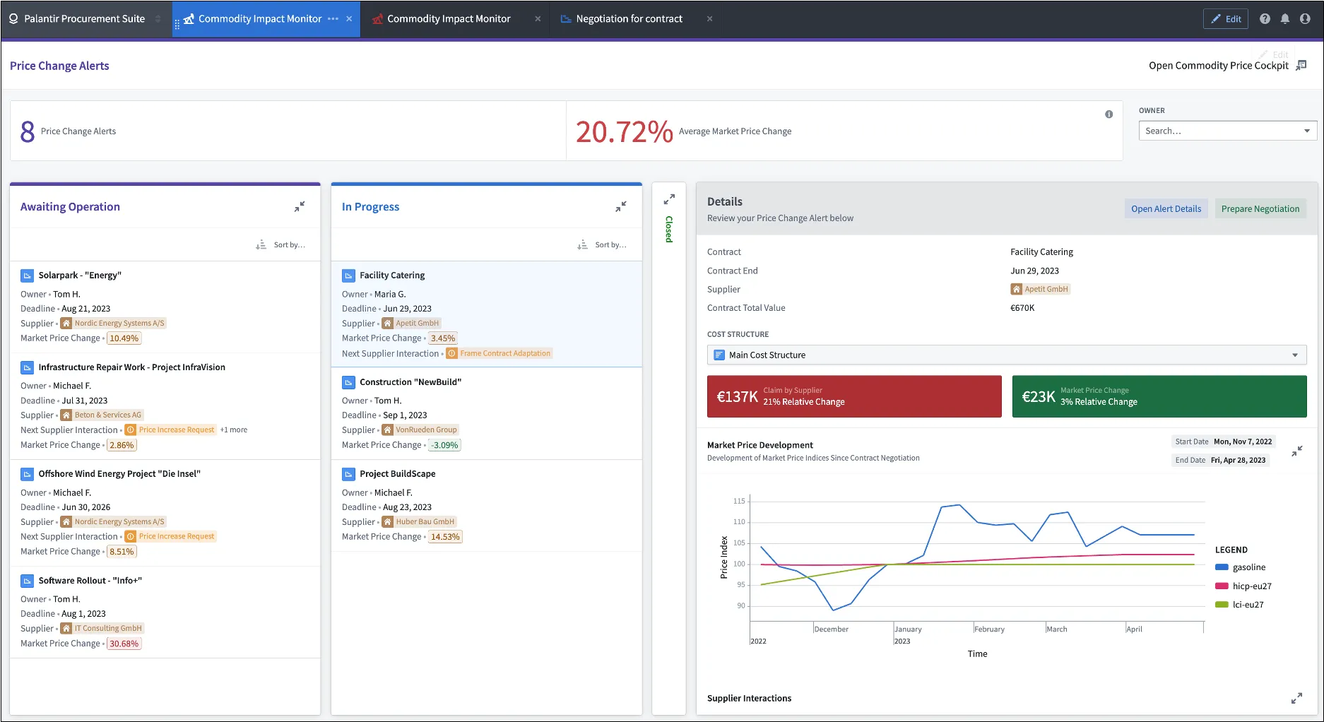
Task: Select the Software Rollout "Info+" alert card
Action: 165,612
